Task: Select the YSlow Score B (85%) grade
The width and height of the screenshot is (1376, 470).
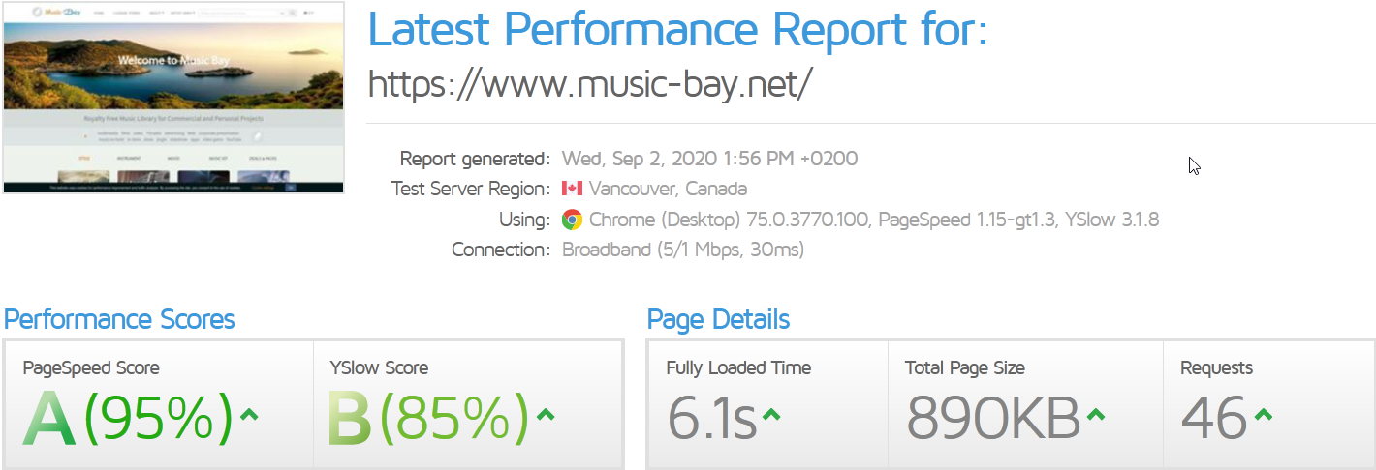Action: (x=428, y=418)
